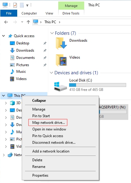
Task: Toggle the pin icon next to Documents
Action: click(45, 58)
